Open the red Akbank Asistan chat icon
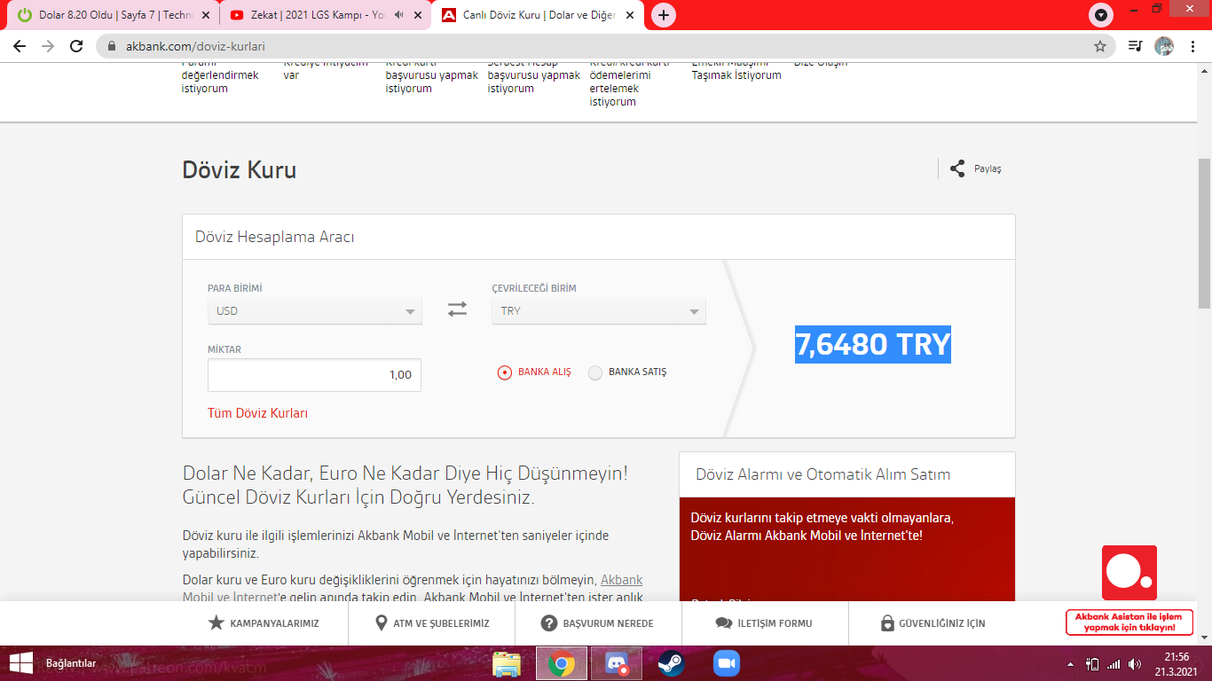This screenshot has height=681, width=1212. point(1129,573)
